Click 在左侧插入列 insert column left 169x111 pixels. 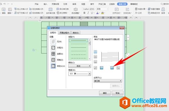click(x=36, y=9)
